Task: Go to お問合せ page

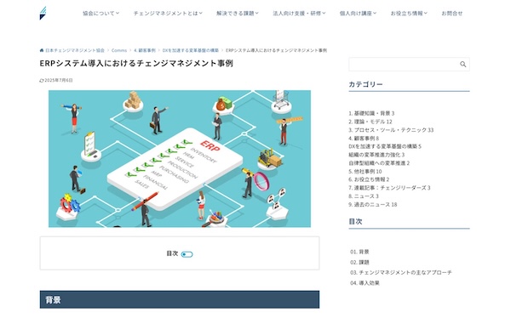Action: coord(451,14)
